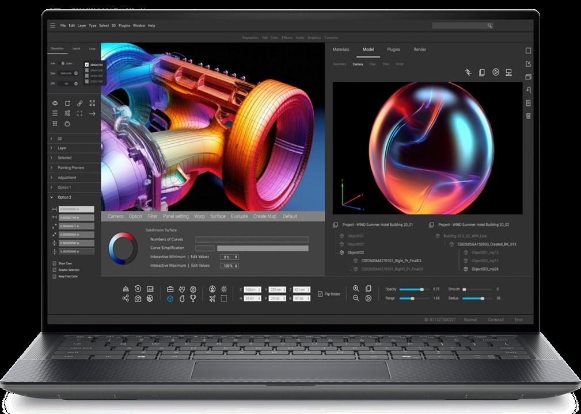Open the Plugins menu in the menu bar

[124, 25]
